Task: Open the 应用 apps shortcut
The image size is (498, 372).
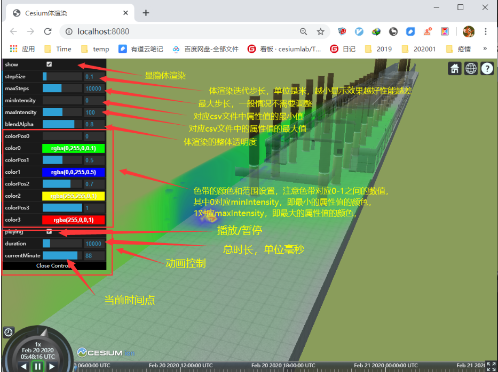Action: click(22, 49)
